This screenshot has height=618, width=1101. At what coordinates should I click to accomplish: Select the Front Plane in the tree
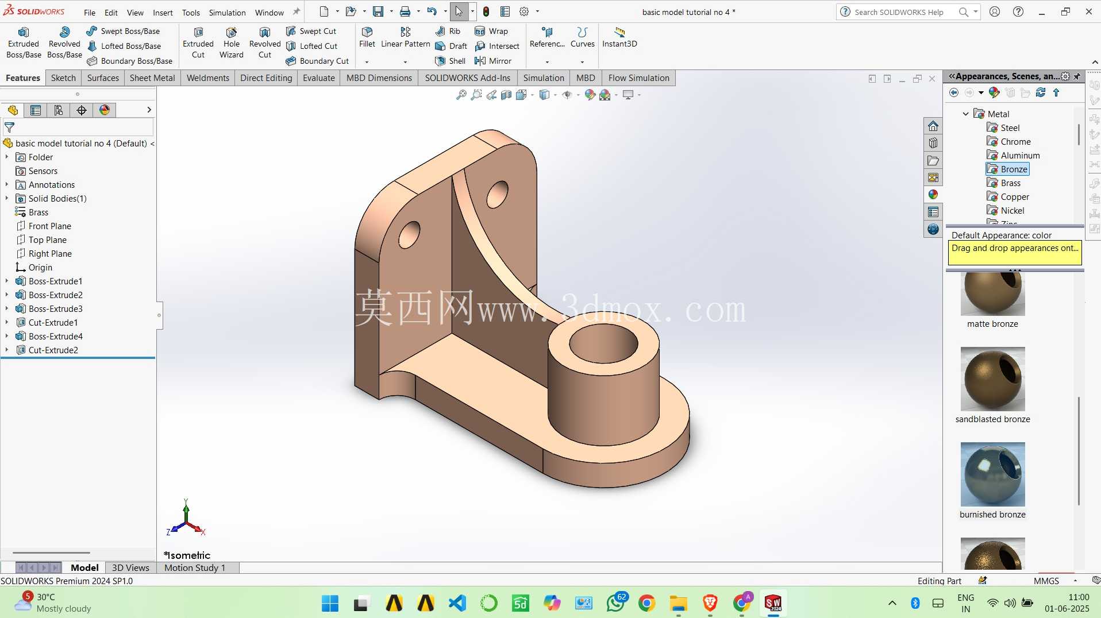[44, 226]
